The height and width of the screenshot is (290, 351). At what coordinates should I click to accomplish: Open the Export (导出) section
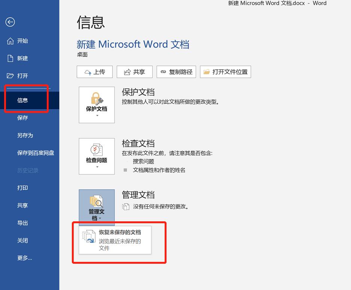point(22,223)
